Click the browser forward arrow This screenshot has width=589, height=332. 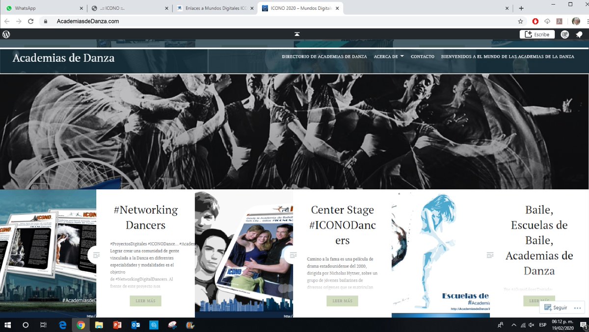19,22
